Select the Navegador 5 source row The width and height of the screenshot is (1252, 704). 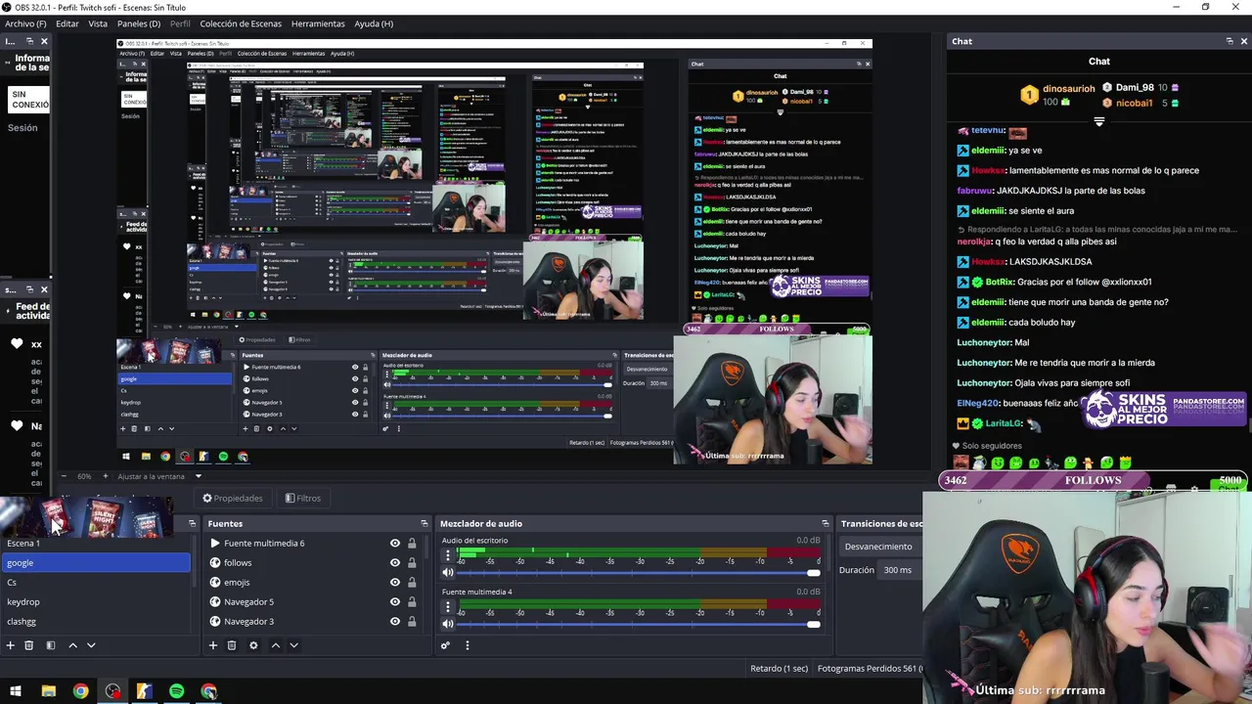[311, 602]
